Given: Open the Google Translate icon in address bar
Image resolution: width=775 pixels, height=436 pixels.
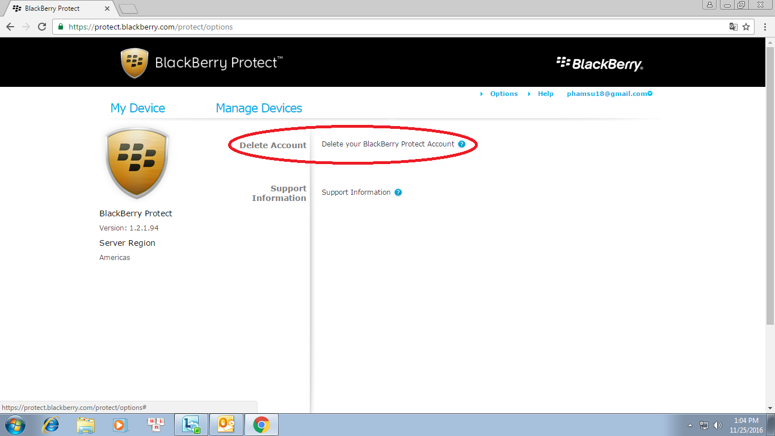Looking at the screenshot, I should [734, 27].
